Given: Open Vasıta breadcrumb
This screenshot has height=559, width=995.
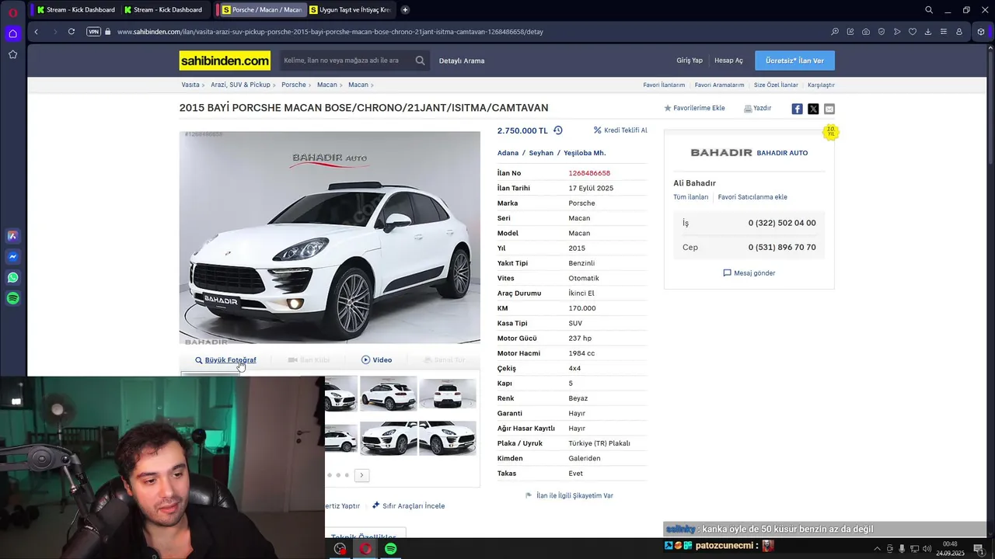Looking at the screenshot, I should pyautogui.click(x=190, y=85).
